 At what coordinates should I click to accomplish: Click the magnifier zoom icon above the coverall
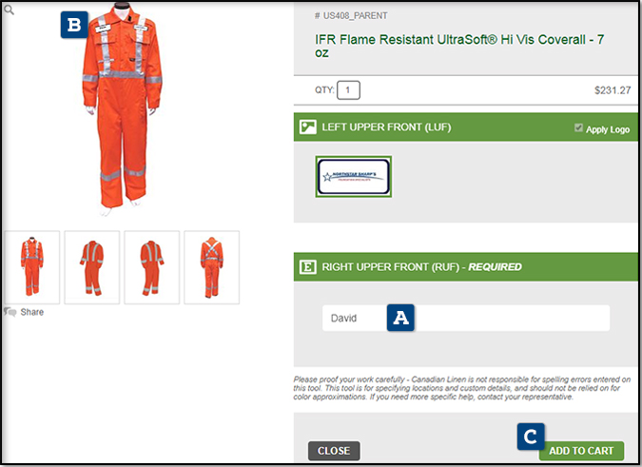[9, 10]
